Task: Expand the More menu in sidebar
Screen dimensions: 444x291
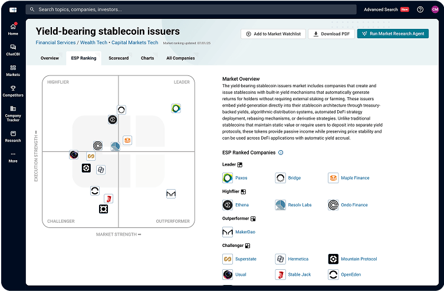Action: click(13, 157)
